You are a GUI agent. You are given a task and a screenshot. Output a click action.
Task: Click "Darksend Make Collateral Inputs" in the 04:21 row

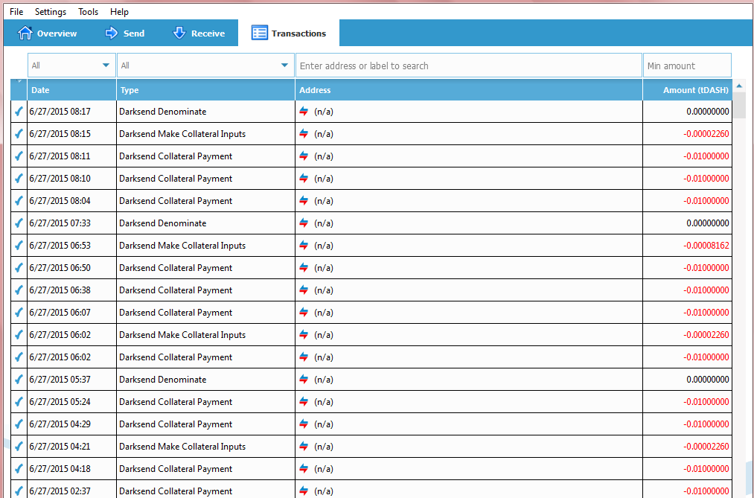click(182, 447)
